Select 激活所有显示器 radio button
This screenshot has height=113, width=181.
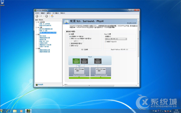tap(70, 44)
